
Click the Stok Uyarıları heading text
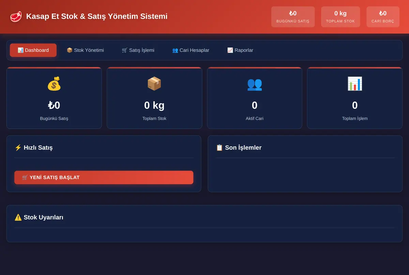pos(44,217)
